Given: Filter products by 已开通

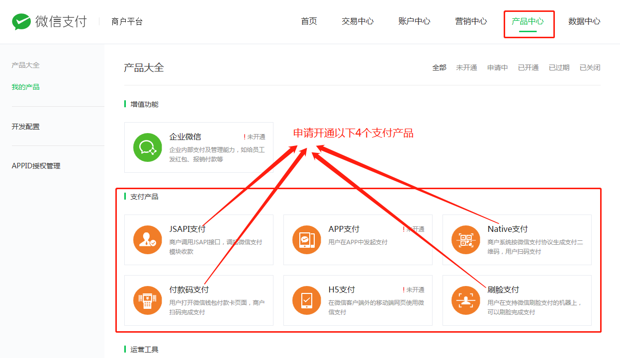Looking at the screenshot, I should pyautogui.click(x=528, y=68).
